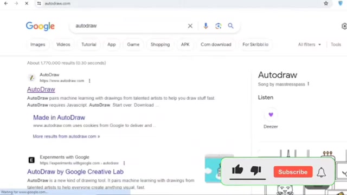Select the Tutorial filter chip
347x195 pixels.
click(x=89, y=44)
